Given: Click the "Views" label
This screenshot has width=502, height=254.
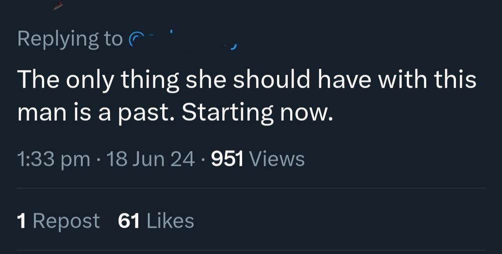Looking at the screenshot, I should pos(277,160).
